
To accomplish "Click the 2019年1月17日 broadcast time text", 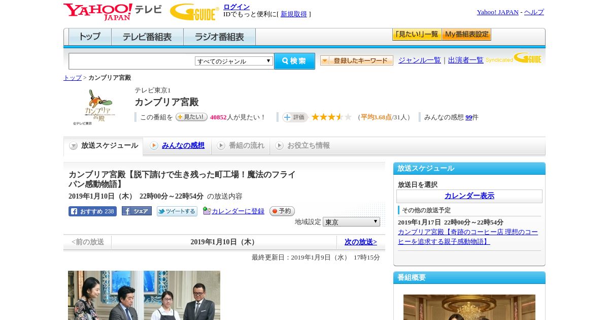I will tap(451, 222).
